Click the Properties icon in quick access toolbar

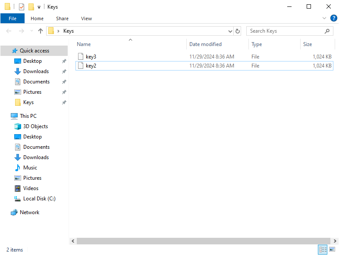click(22, 7)
